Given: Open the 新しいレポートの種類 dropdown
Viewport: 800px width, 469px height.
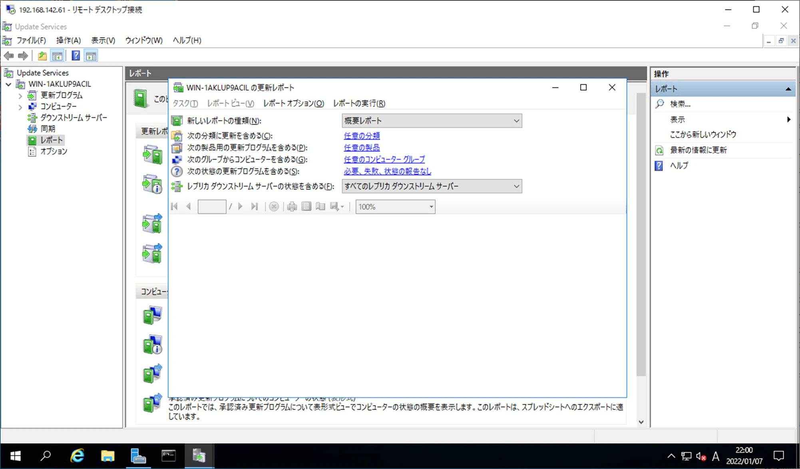Looking at the screenshot, I should click(432, 121).
